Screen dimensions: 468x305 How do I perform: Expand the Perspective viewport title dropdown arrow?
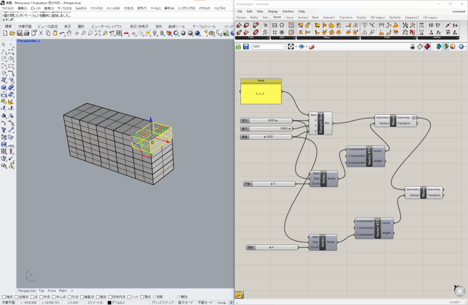(x=39, y=41)
